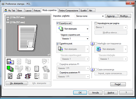Switch to the Base tab
Viewport: 136px width, 99px height.
20,11
